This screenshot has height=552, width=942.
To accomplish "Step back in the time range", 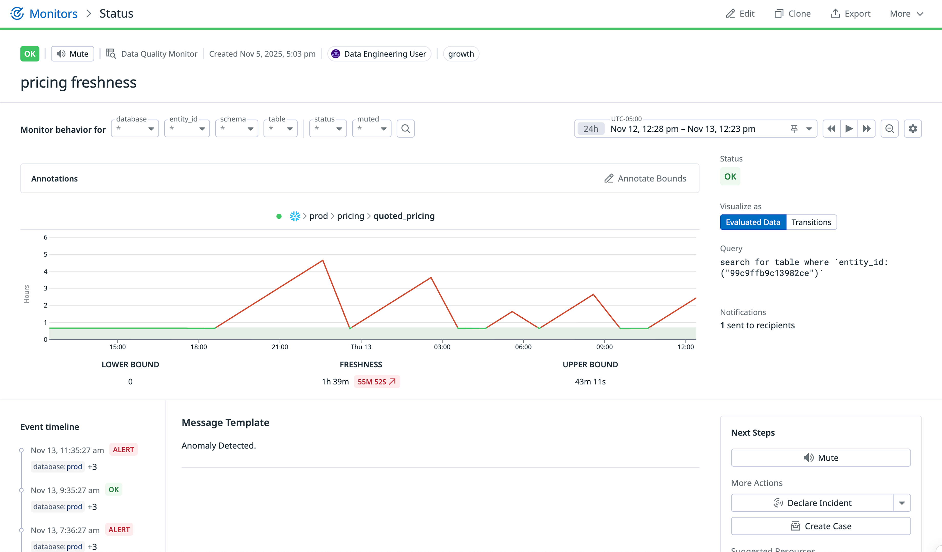I will tap(831, 128).
